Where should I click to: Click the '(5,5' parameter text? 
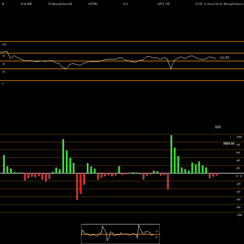pyautogui.click(x=125, y=4)
